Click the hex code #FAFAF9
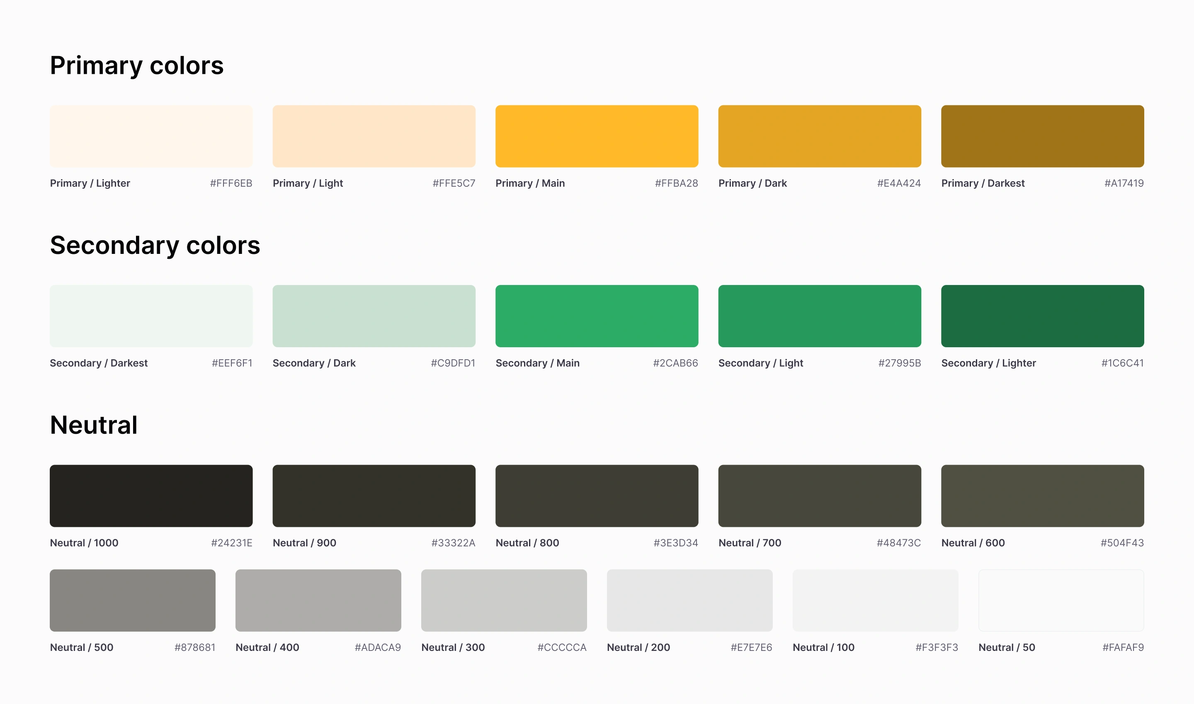 tap(1123, 648)
